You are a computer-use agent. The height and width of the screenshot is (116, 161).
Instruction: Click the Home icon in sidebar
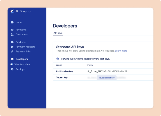coord(12,22)
